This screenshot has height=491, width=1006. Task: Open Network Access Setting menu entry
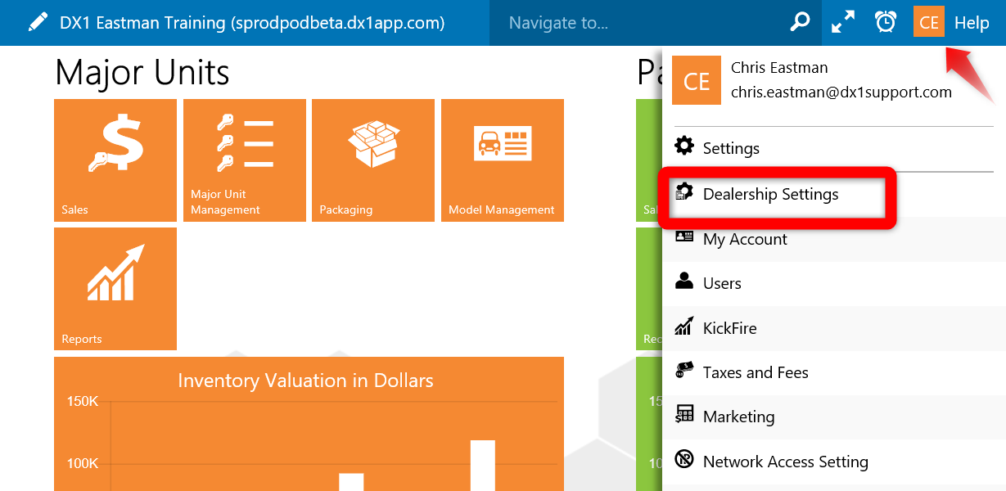(x=833, y=462)
